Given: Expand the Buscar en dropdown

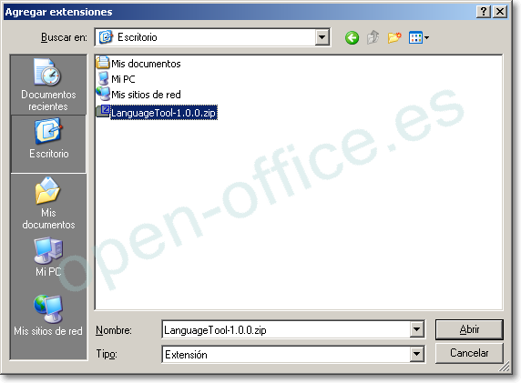Looking at the screenshot, I should click(x=322, y=37).
